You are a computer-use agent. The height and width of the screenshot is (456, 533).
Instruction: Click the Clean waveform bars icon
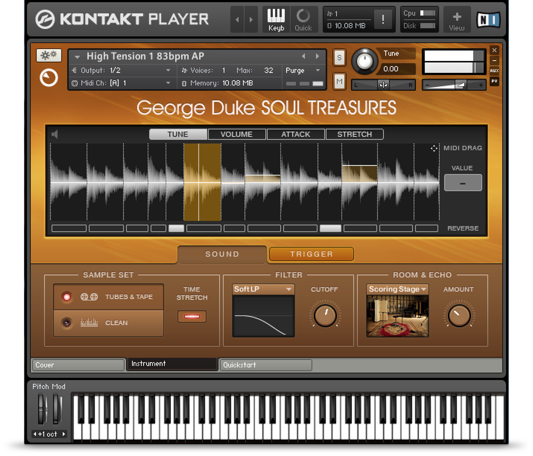coord(89,323)
